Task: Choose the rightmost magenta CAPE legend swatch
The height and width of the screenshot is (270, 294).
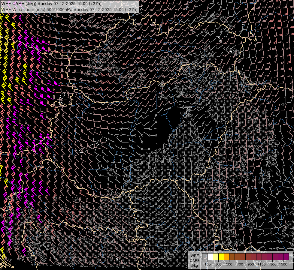Action: pyautogui.click(x=286, y=256)
